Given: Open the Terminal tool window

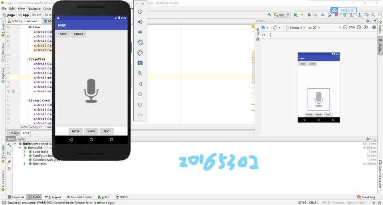Looking at the screenshot, I should [x=16, y=197].
